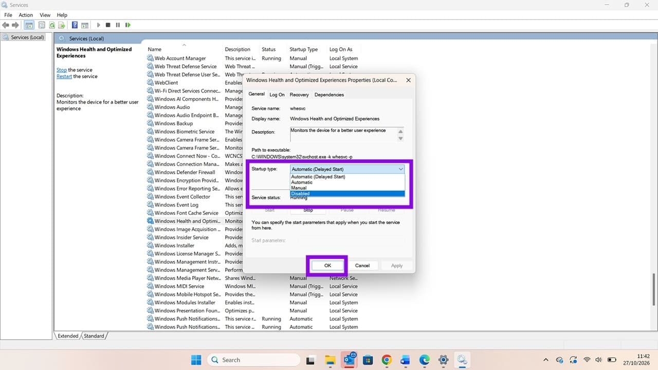Open the File menu
Screen dimensions: 658x370
tap(8, 15)
